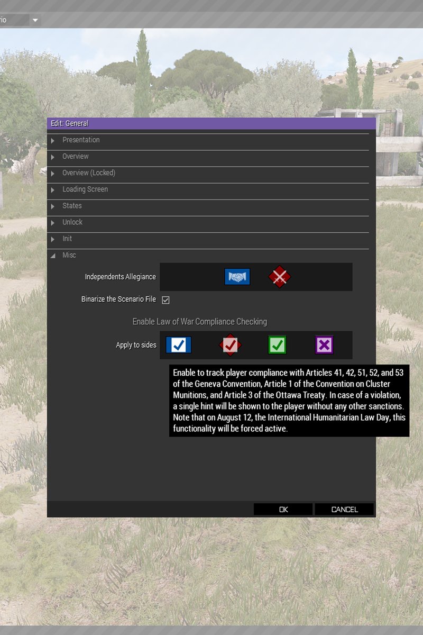Click the Apply to sides label
423x635 pixels.
[x=136, y=345]
